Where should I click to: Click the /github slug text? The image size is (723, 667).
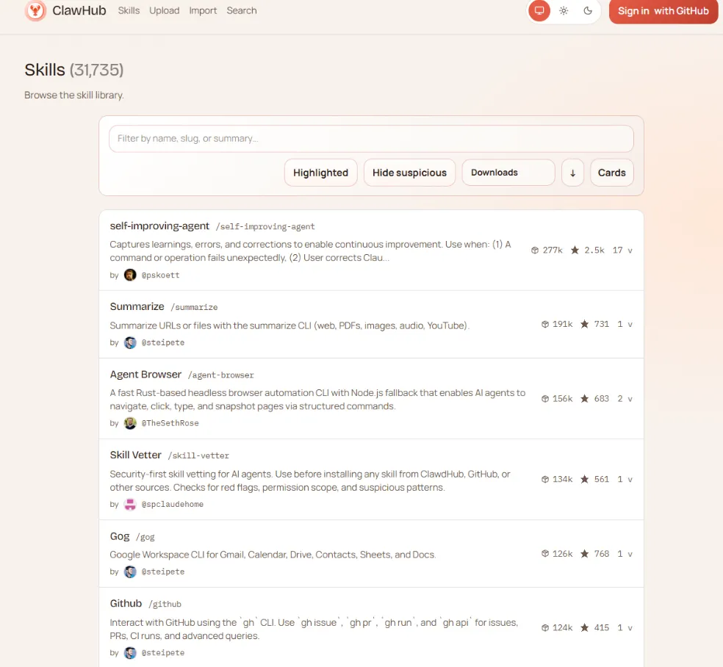tap(165, 605)
